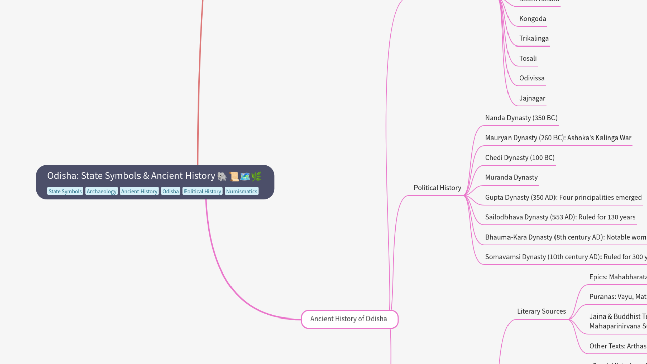The height and width of the screenshot is (364, 647).
Task: Click the Jaina & Buddhist Texts node
Action: pos(618,321)
